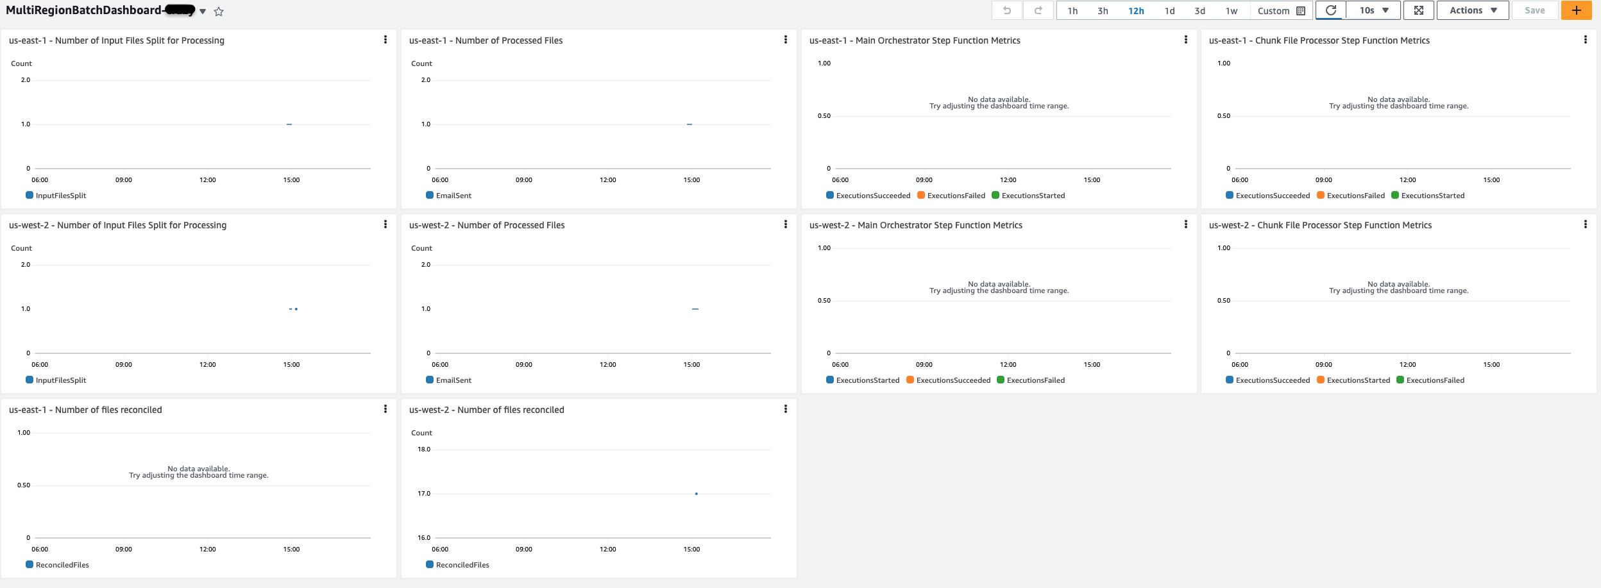The image size is (1601, 588).
Task: Select the 3d time range
Action: pyautogui.click(x=1199, y=11)
